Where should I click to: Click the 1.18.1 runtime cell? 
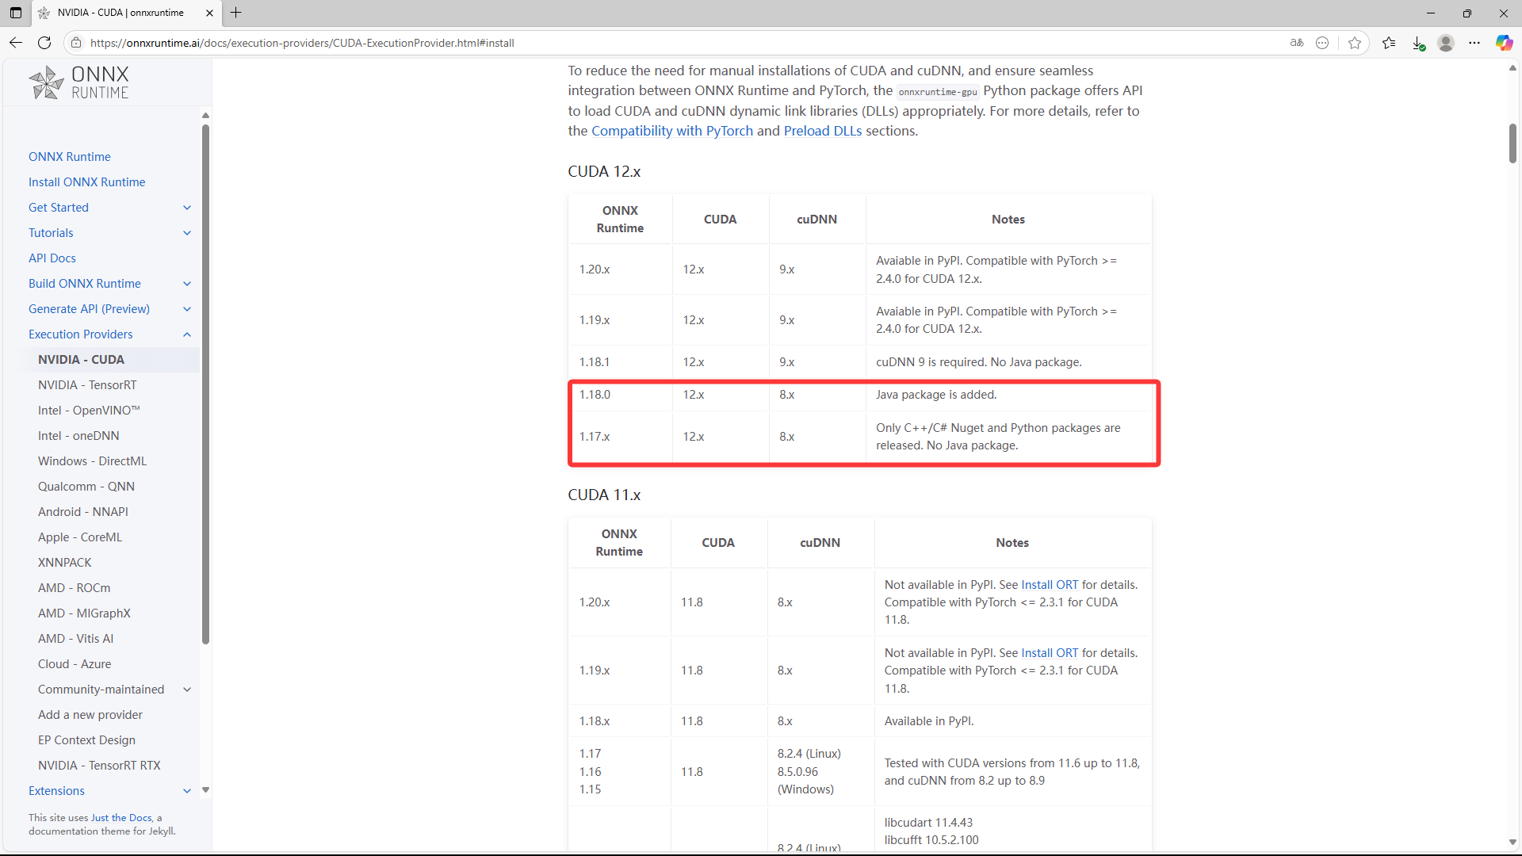(620, 362)
